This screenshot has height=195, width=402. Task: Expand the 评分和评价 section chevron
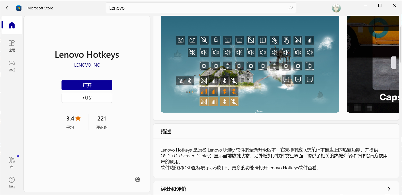tap(389, 189)
